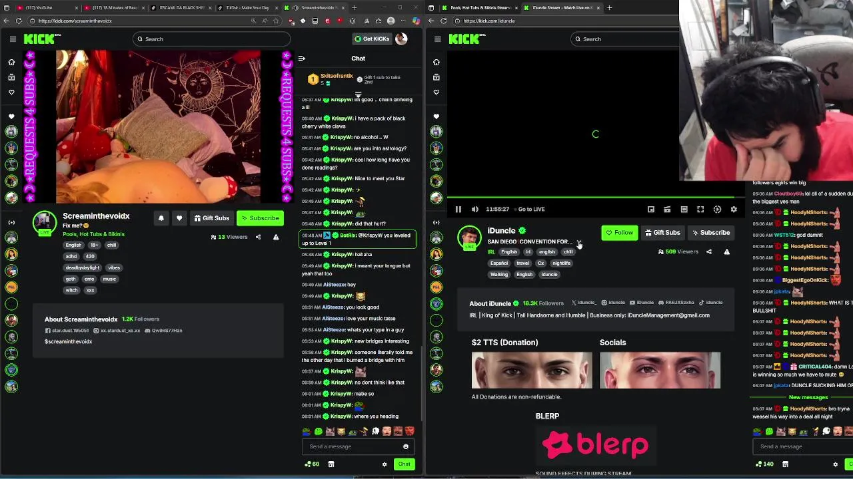The height and width of the screenshot is (479, 853).
Task: Report Screaminthevoidx stream warning icon
Action: point(276,237)
